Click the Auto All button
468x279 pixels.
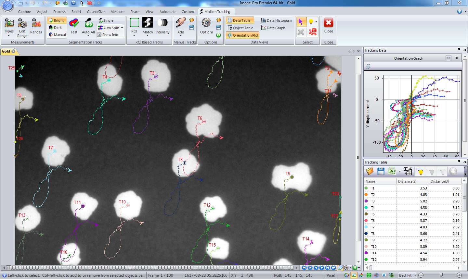(x=88, y=26)
